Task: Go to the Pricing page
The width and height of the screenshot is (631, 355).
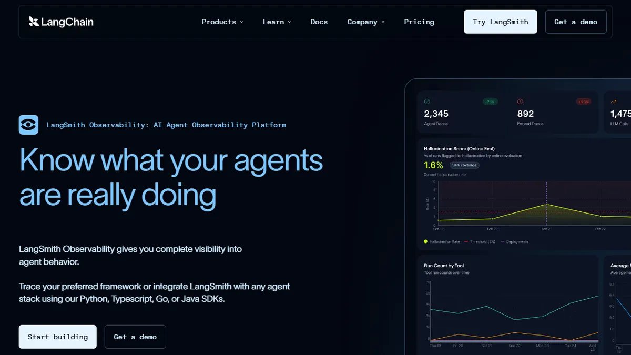Action: [419, 22]
